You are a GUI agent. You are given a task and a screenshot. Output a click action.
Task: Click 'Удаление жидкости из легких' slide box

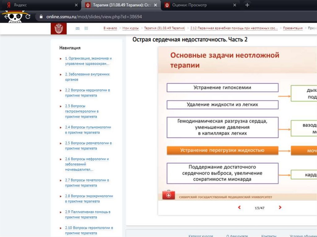(222, 104)
